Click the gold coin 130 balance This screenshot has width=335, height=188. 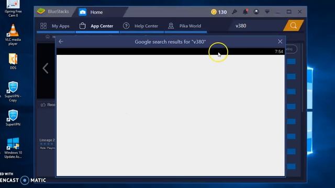coord(219,12)
